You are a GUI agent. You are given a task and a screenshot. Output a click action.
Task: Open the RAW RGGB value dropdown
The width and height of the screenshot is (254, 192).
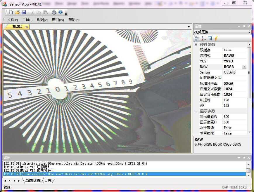244,67
